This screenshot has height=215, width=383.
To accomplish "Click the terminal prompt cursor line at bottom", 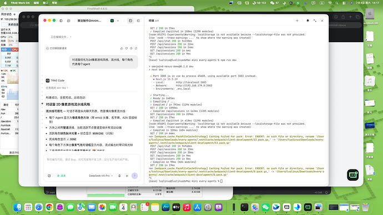I will (185, 181).
